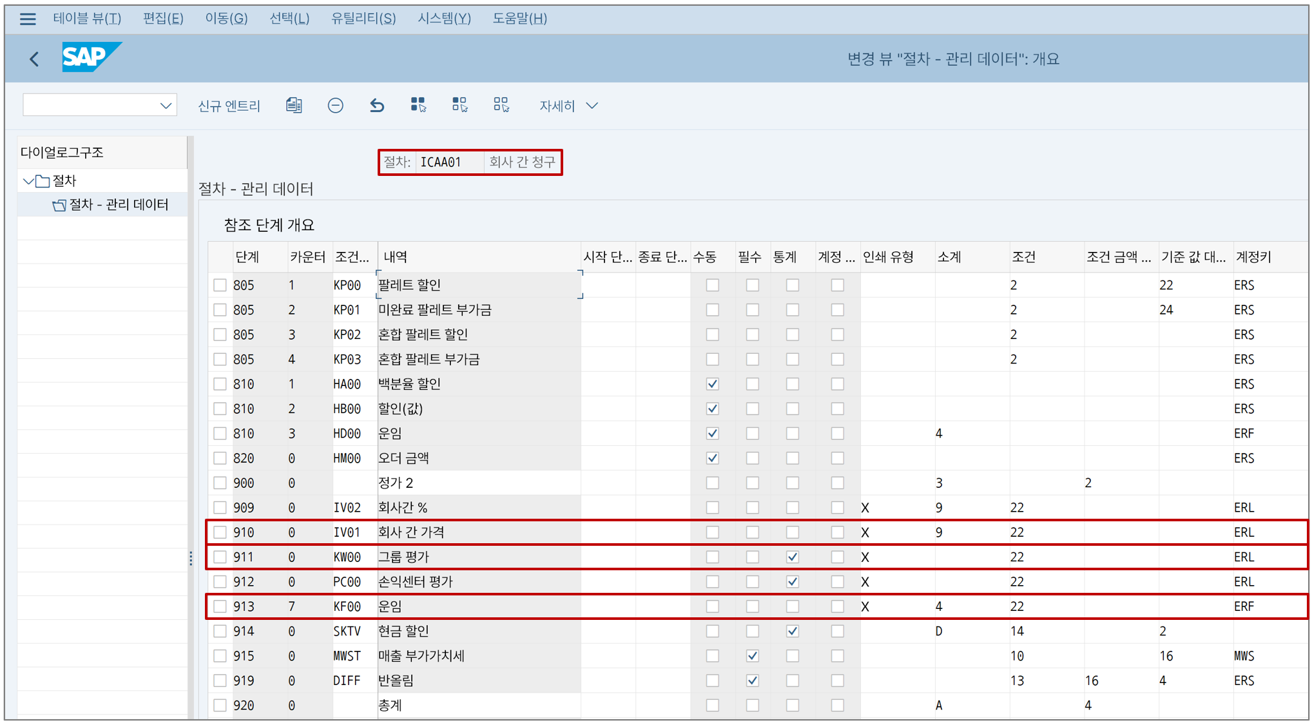Toggle the 통계 checkbox for KW00 그룹 평가
Viewport: 1312px width, 723px height.
(792, 557)
